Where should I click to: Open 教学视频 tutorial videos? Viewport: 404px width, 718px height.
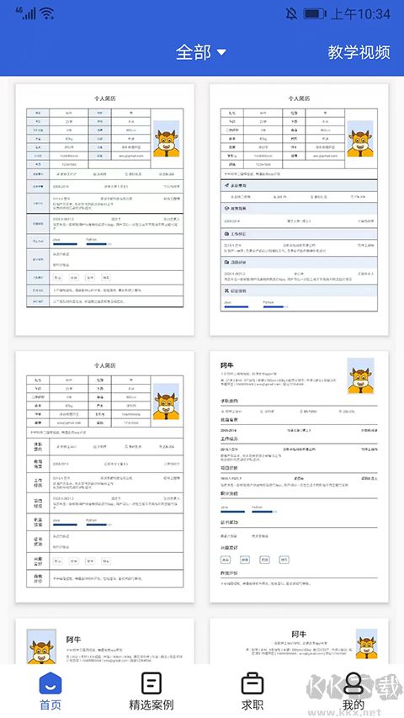click(x=359, y=52)
